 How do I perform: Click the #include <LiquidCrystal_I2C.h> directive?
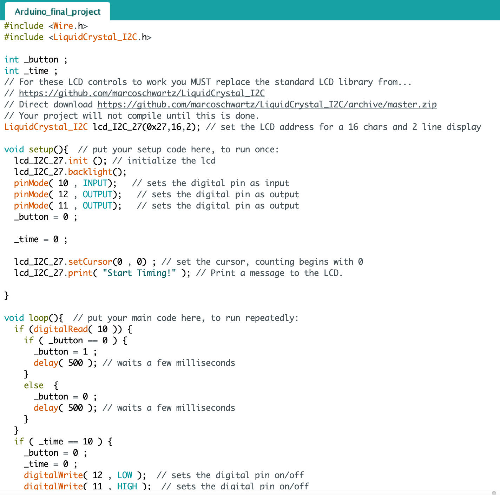click(77, 37)
